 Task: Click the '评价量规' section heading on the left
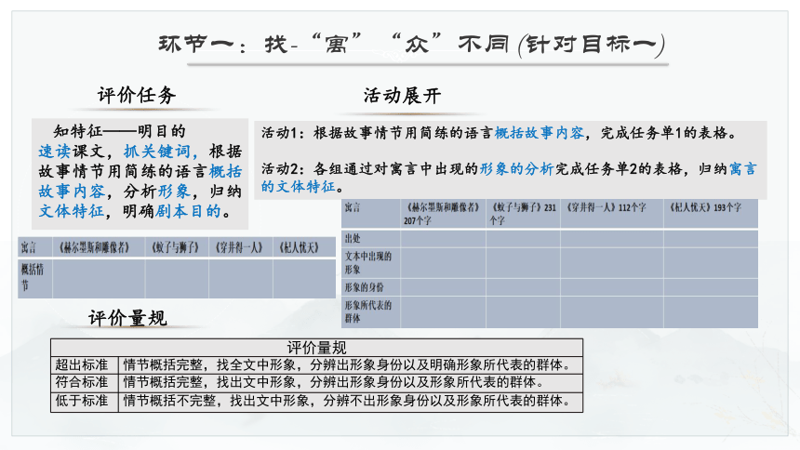[127, 318]
